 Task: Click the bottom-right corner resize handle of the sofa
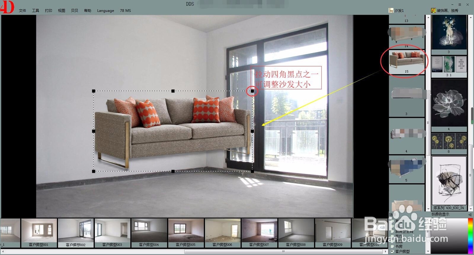click(253, 171)
